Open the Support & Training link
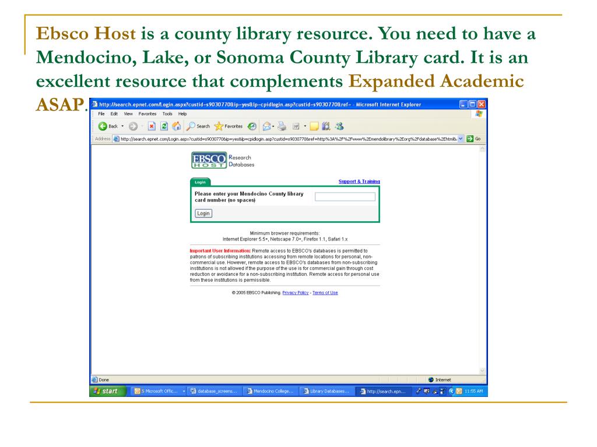This screenshot has width=597, height=447. pos(359,182)
